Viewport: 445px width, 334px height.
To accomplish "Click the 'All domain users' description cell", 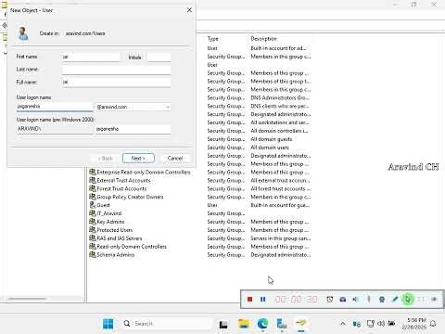I will point(270,148).
